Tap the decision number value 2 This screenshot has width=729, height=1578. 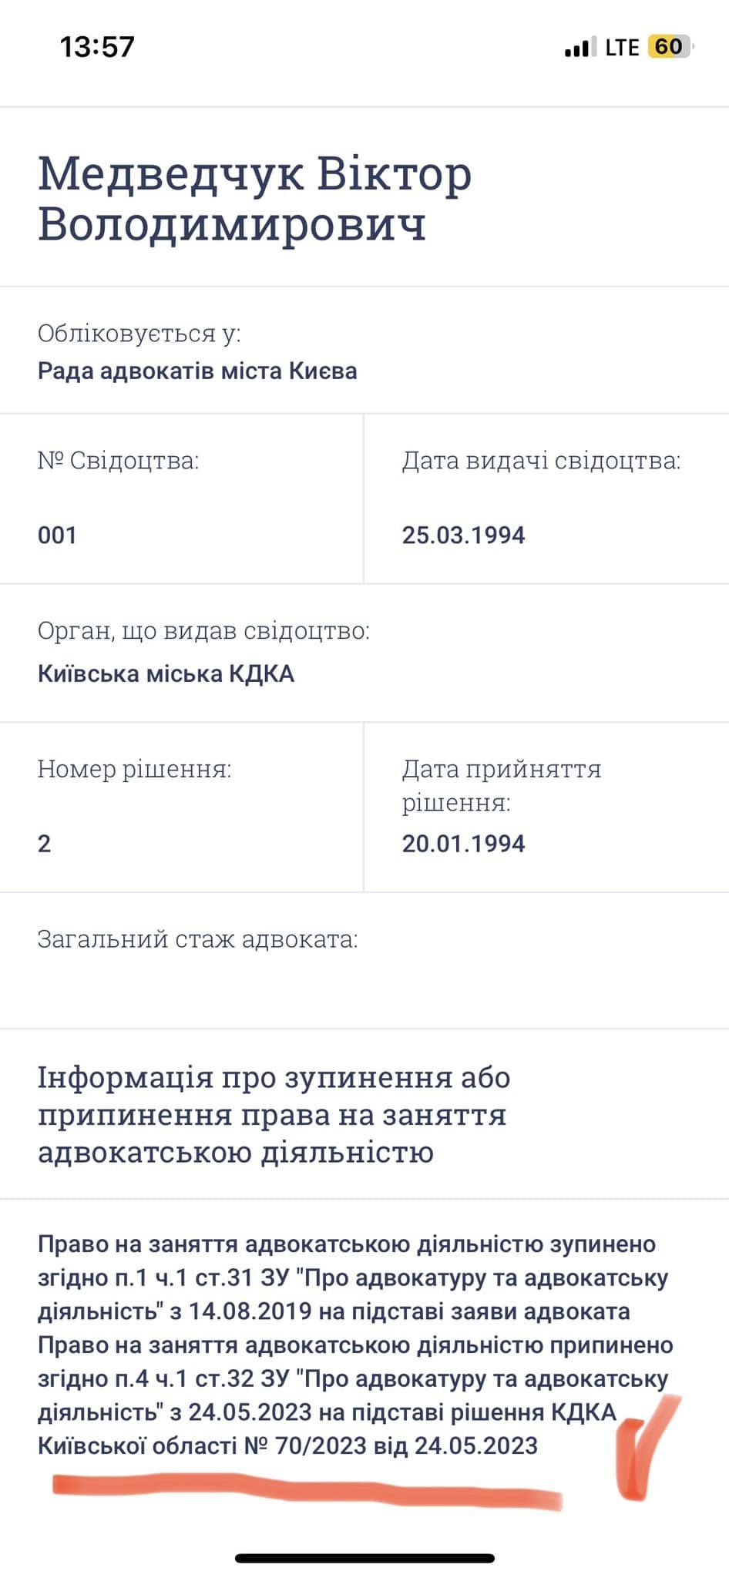(45, 844)
